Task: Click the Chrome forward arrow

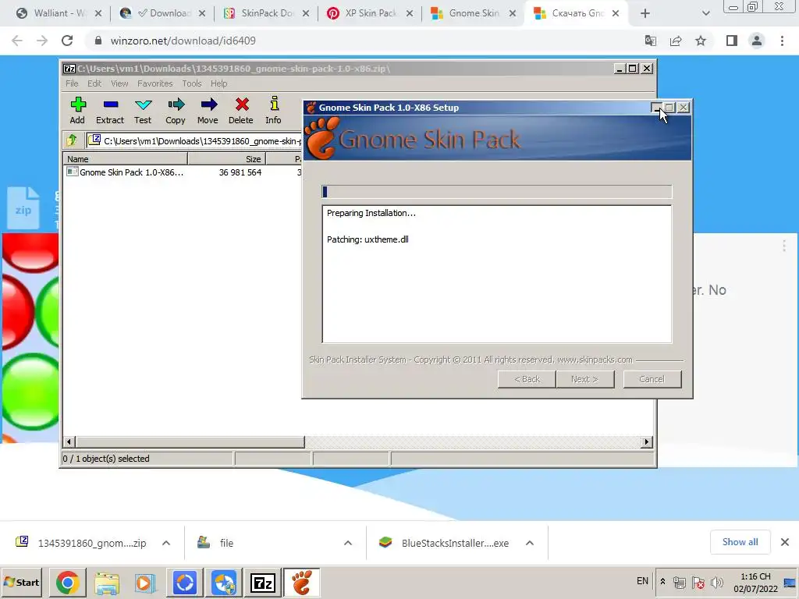Action: pos(42,41)
